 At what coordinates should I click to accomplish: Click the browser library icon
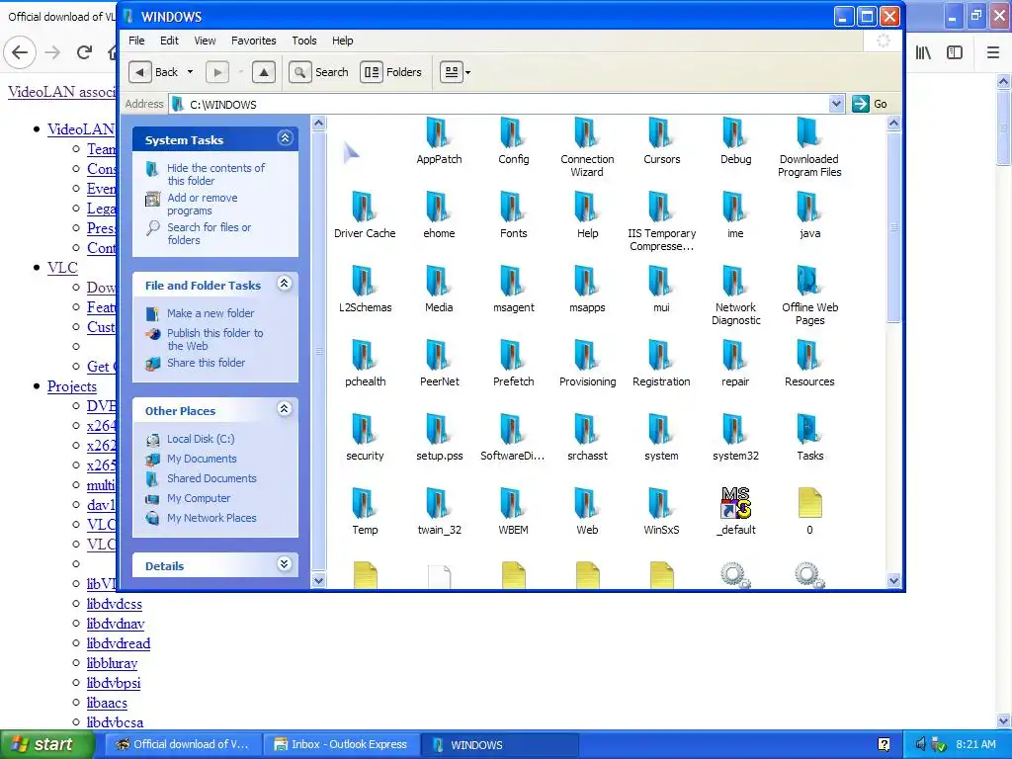click(x=923, y=53)
